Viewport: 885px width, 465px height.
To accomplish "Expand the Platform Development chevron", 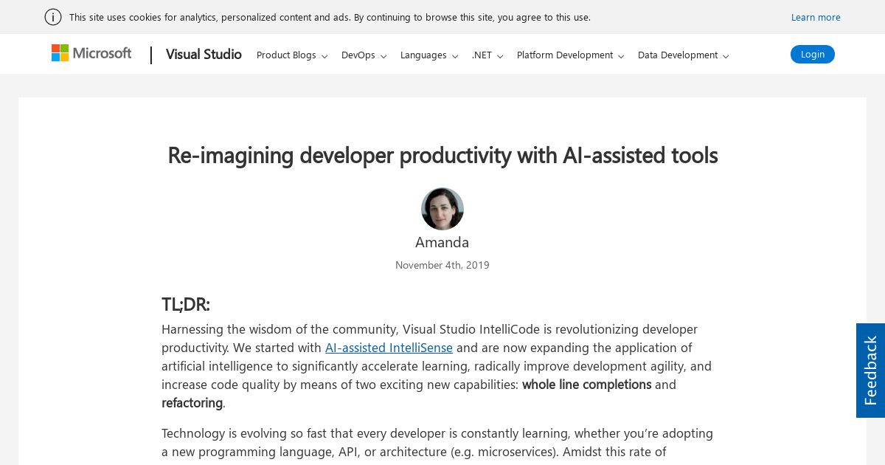I will point(621,56).
